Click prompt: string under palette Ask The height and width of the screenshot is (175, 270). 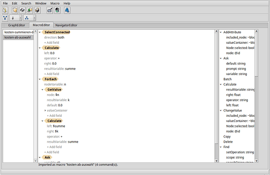236,69
